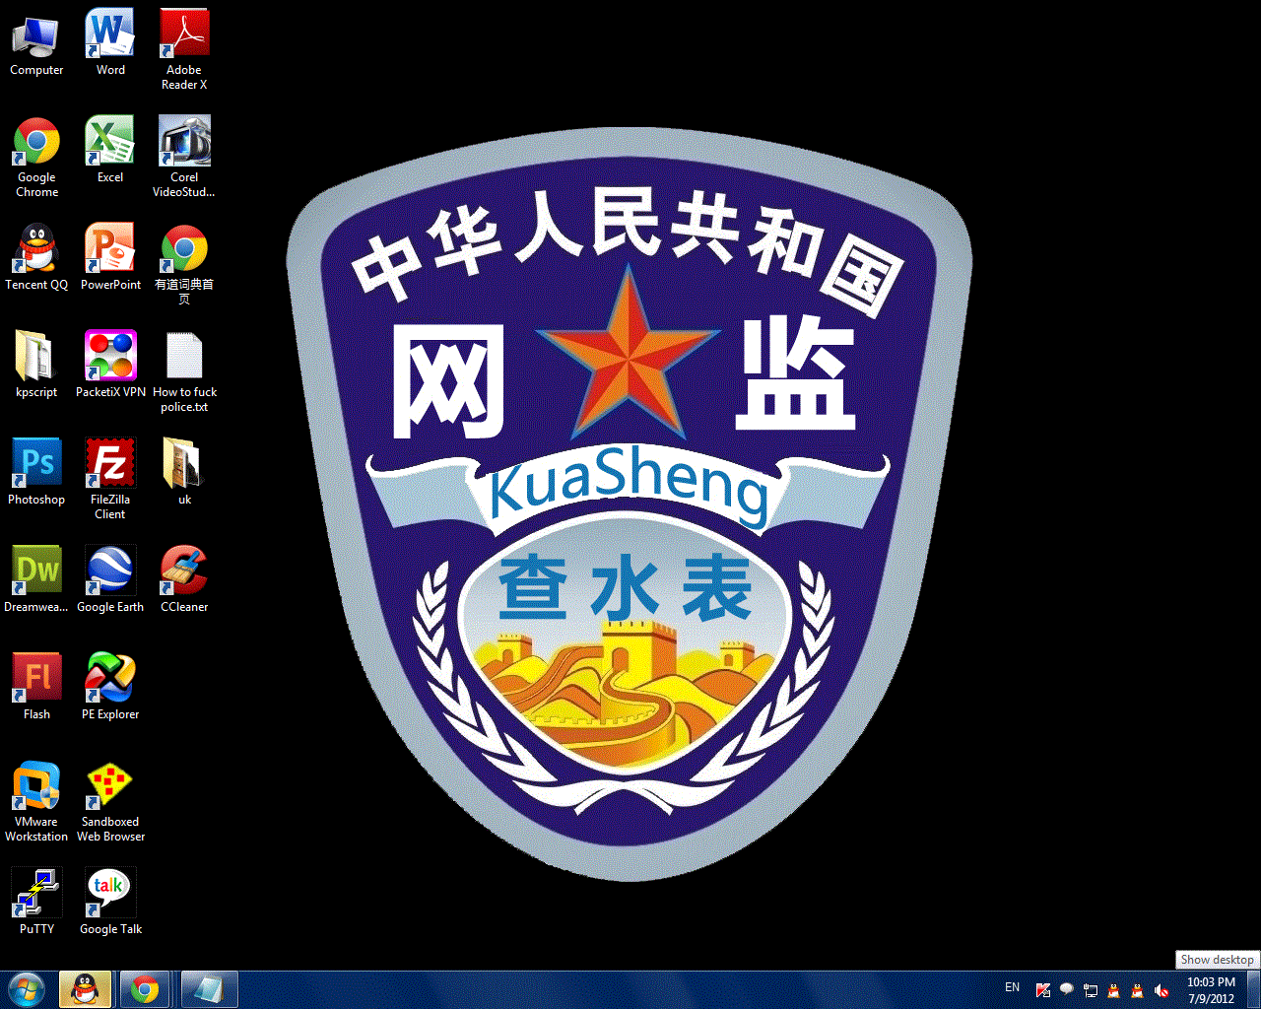Click the volume speaker tray icon
Screen dimensions: 1261x1009
tap(1161, 990)
